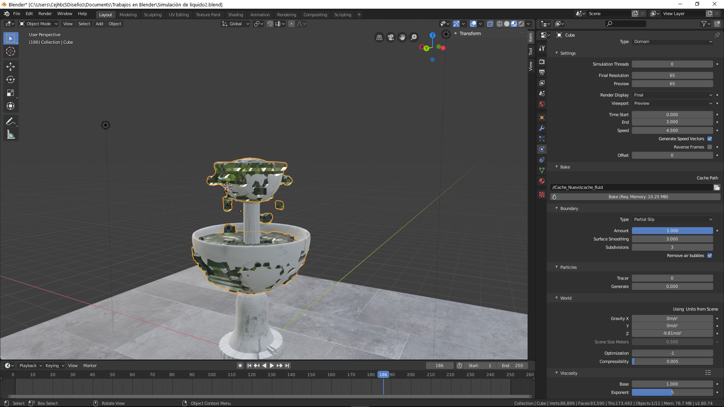Enable Reverse Frames checkbox
724x407 pixels.
(x=710, y=147)
